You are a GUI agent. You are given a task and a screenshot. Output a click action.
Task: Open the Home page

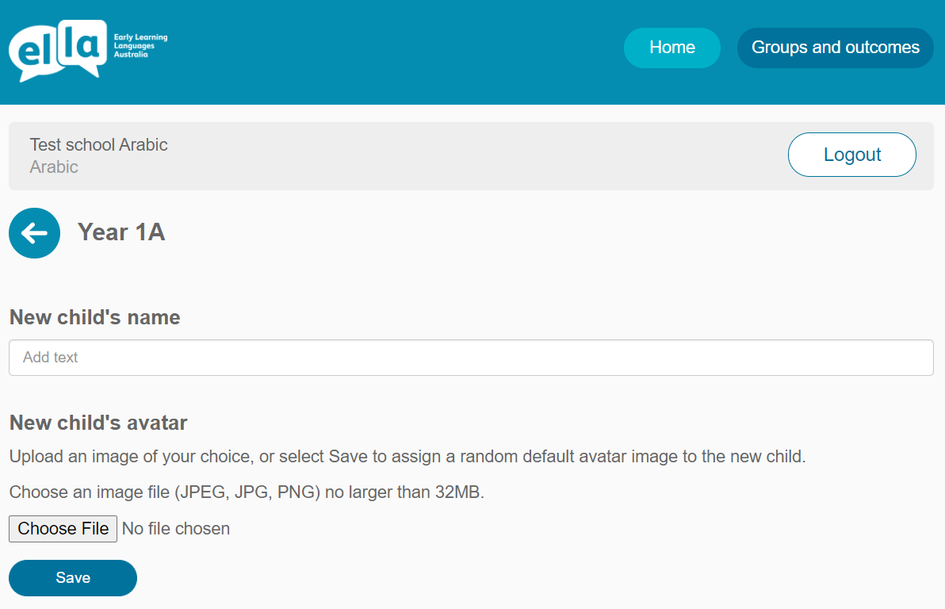[x=671, y=48]
